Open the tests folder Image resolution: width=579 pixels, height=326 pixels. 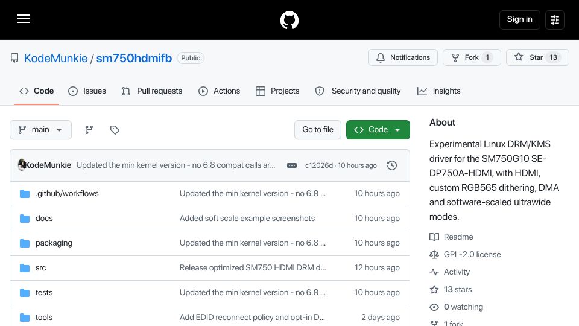click(44, 292)
